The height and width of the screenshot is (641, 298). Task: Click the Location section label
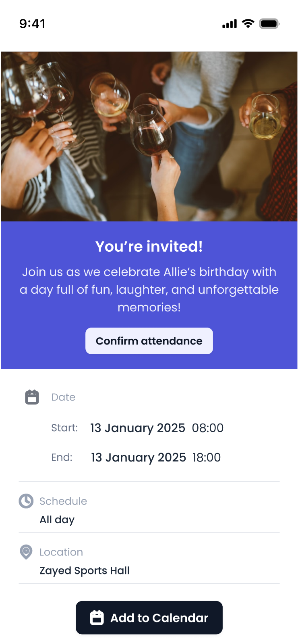[61, 552]
